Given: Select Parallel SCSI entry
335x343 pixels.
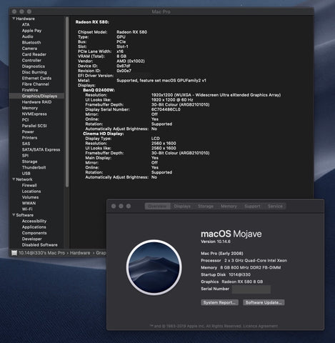Looking at the screenshot, I should click(34, 126).
